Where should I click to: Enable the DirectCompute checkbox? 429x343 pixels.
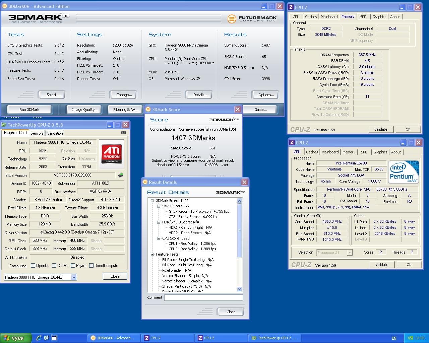(91, 266)
